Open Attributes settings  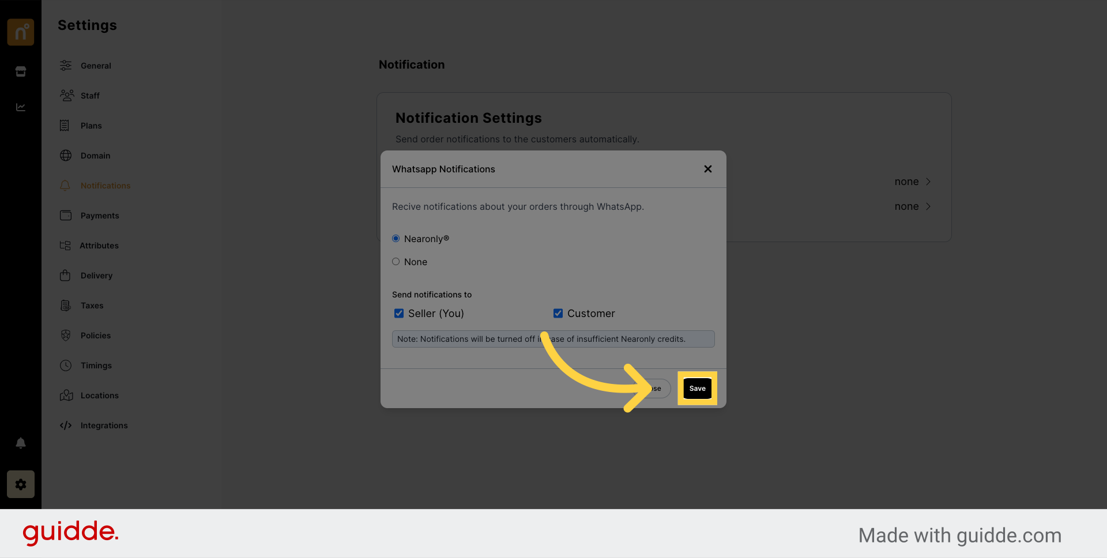[x=99, y=246]
